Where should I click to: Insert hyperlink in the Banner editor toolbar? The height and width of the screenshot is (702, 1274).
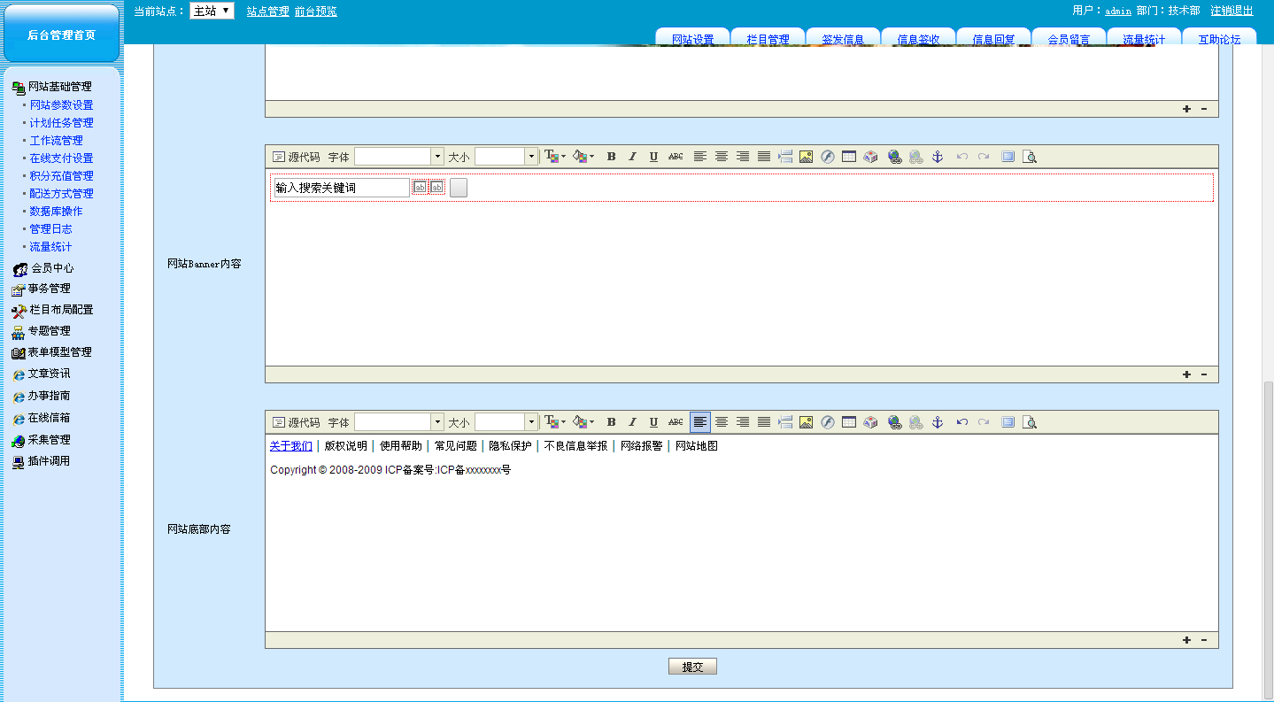[x=894, y=157]
